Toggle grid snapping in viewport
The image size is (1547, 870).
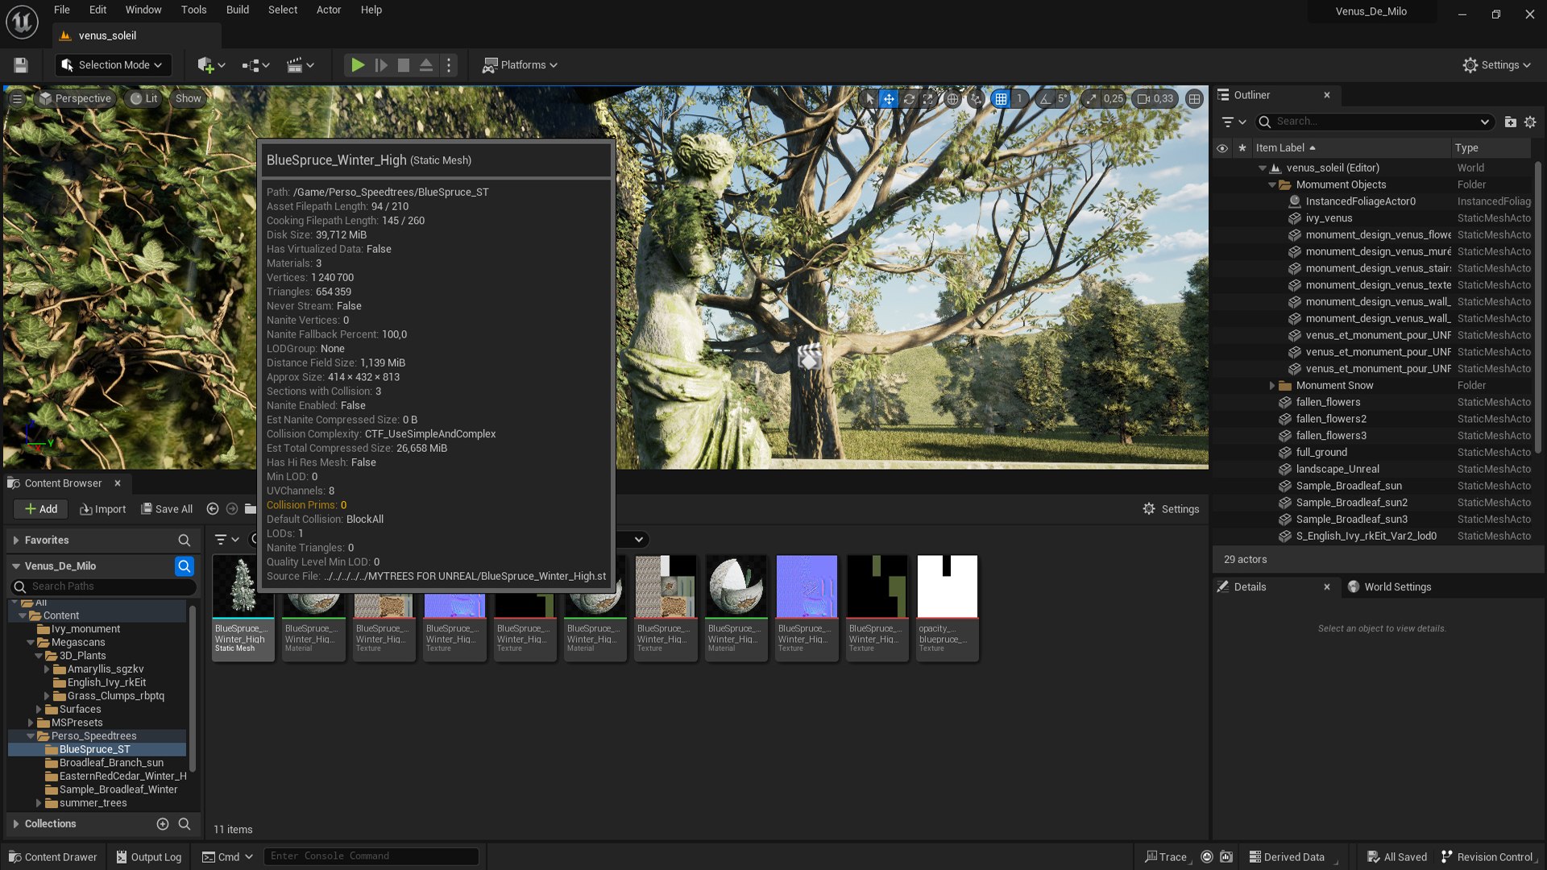point(1001,99)
